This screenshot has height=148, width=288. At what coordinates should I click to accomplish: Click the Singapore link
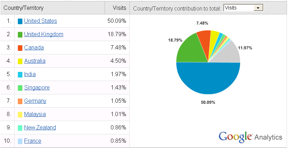(x=37, y=88)
